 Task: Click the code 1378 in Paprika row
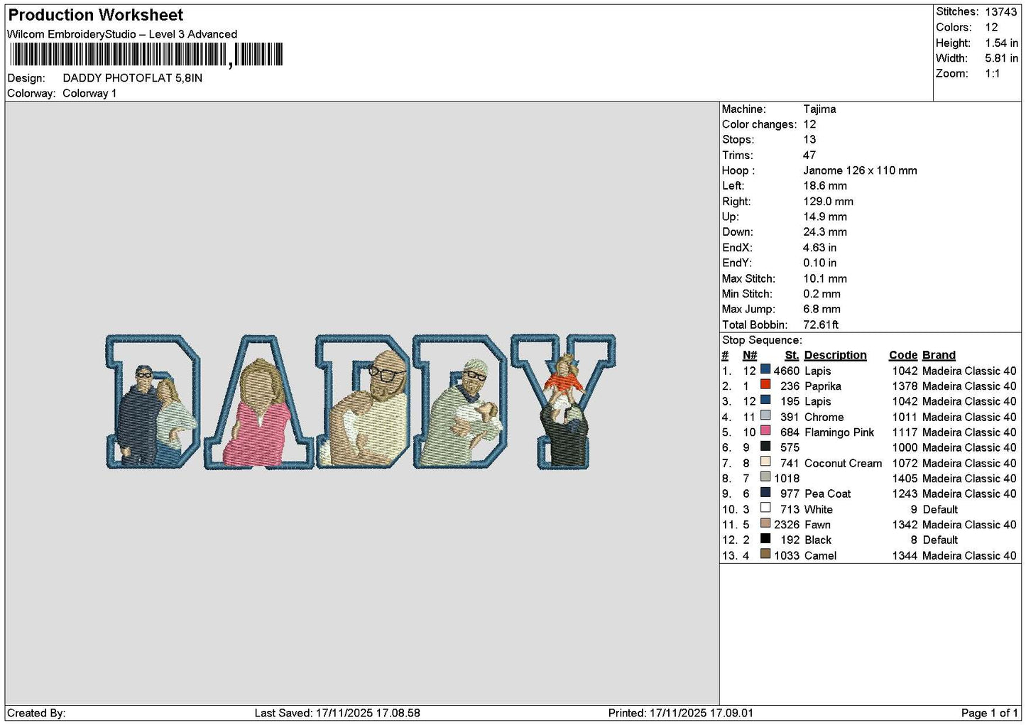coord(905,386)
